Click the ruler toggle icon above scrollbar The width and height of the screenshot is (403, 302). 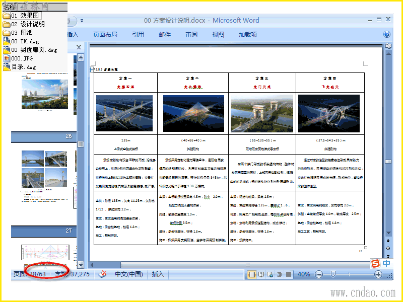coord(388,46)
